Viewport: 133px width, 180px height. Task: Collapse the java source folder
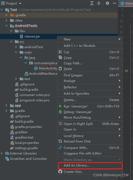tap(21, 58)
